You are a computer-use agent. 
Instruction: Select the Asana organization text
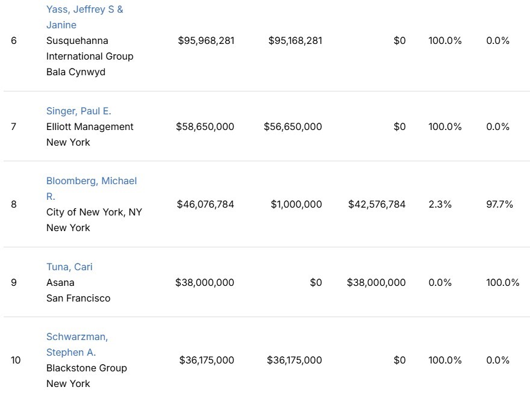click(60, 282)
